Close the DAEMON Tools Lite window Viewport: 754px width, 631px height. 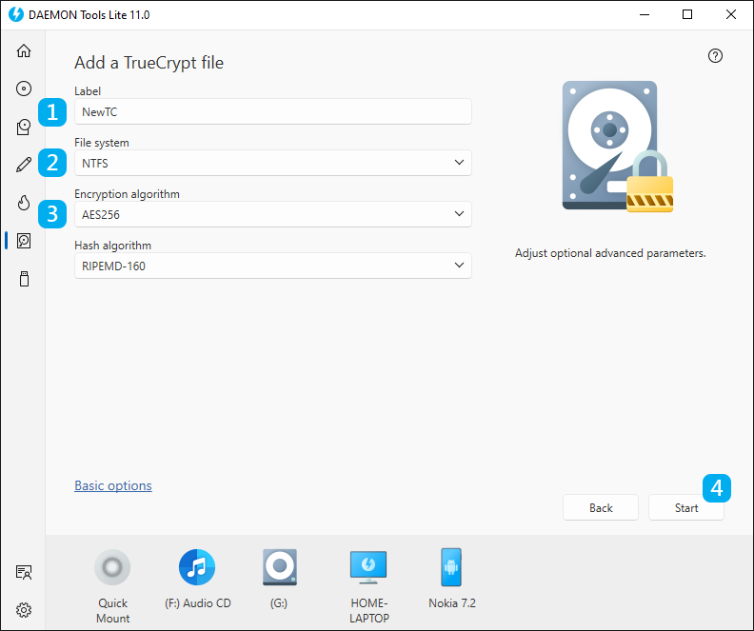tap(731, 14)
